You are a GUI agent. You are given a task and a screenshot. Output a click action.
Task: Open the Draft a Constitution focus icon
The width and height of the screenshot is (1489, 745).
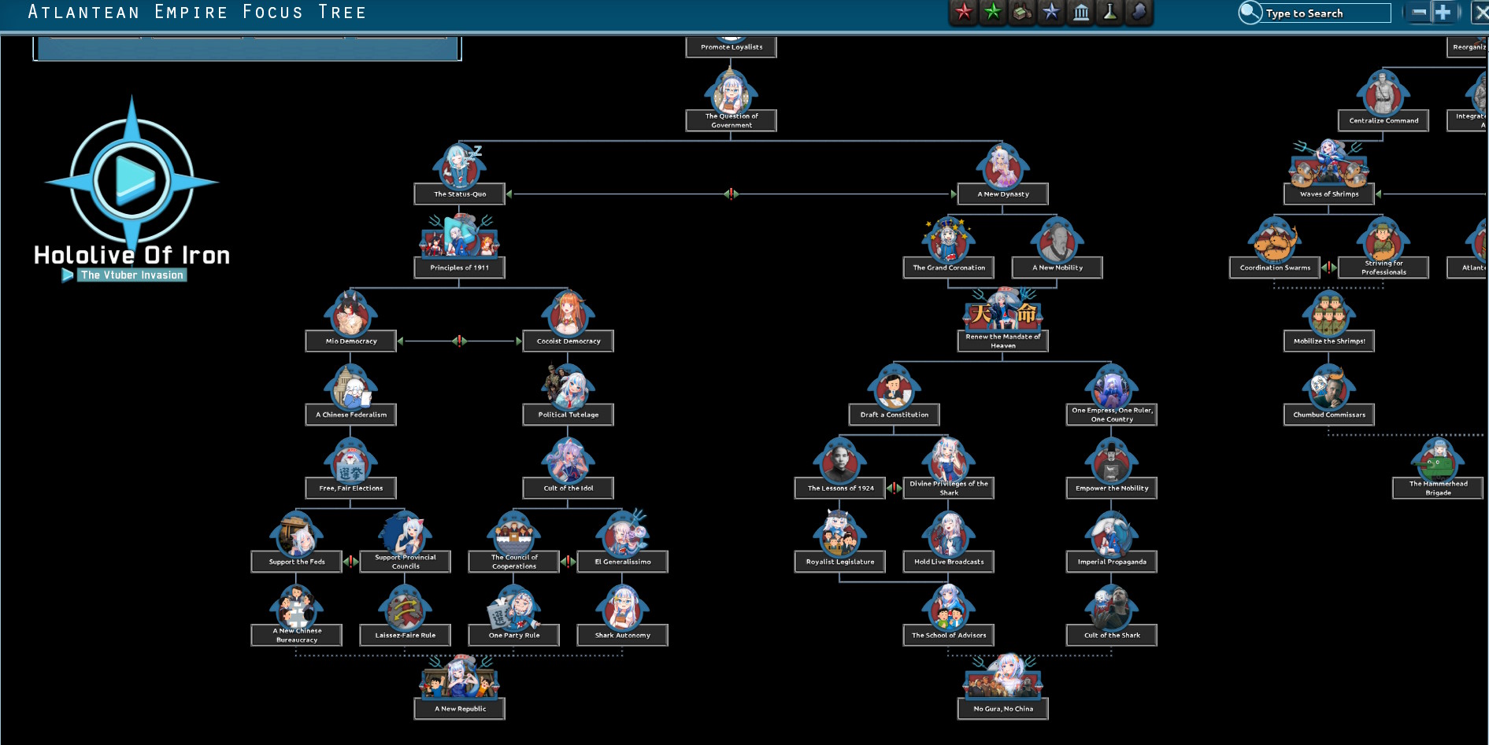click(894, 386)
